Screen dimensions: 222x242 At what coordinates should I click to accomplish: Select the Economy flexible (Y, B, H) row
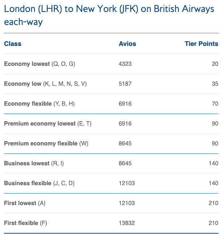coord(111,104)
